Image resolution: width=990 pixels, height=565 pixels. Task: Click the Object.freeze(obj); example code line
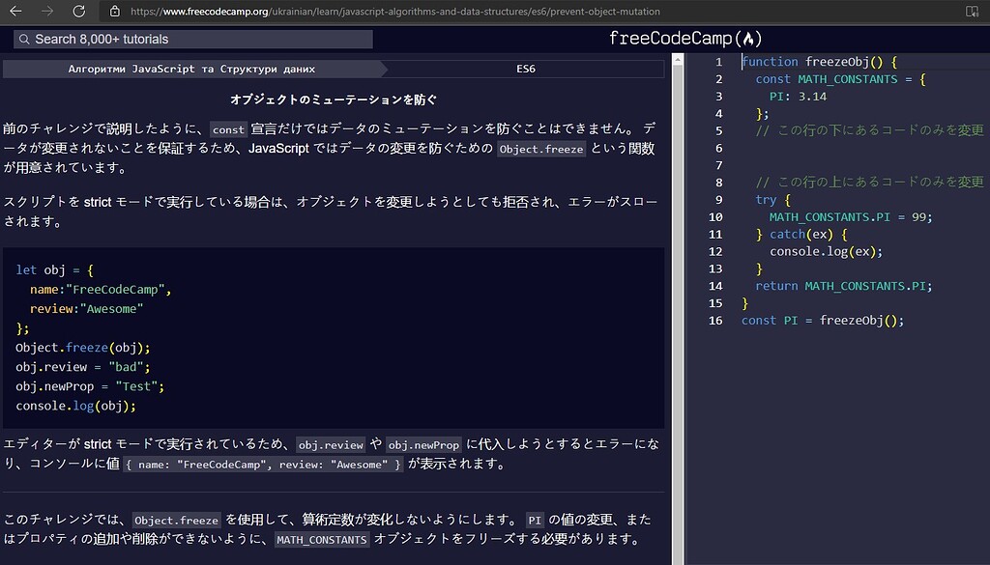pyautogui.click(x=83, y=348)
